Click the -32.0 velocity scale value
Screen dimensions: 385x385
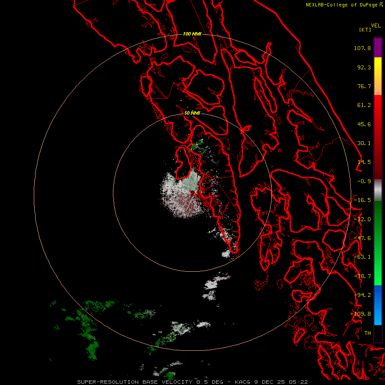coord(362,219)
